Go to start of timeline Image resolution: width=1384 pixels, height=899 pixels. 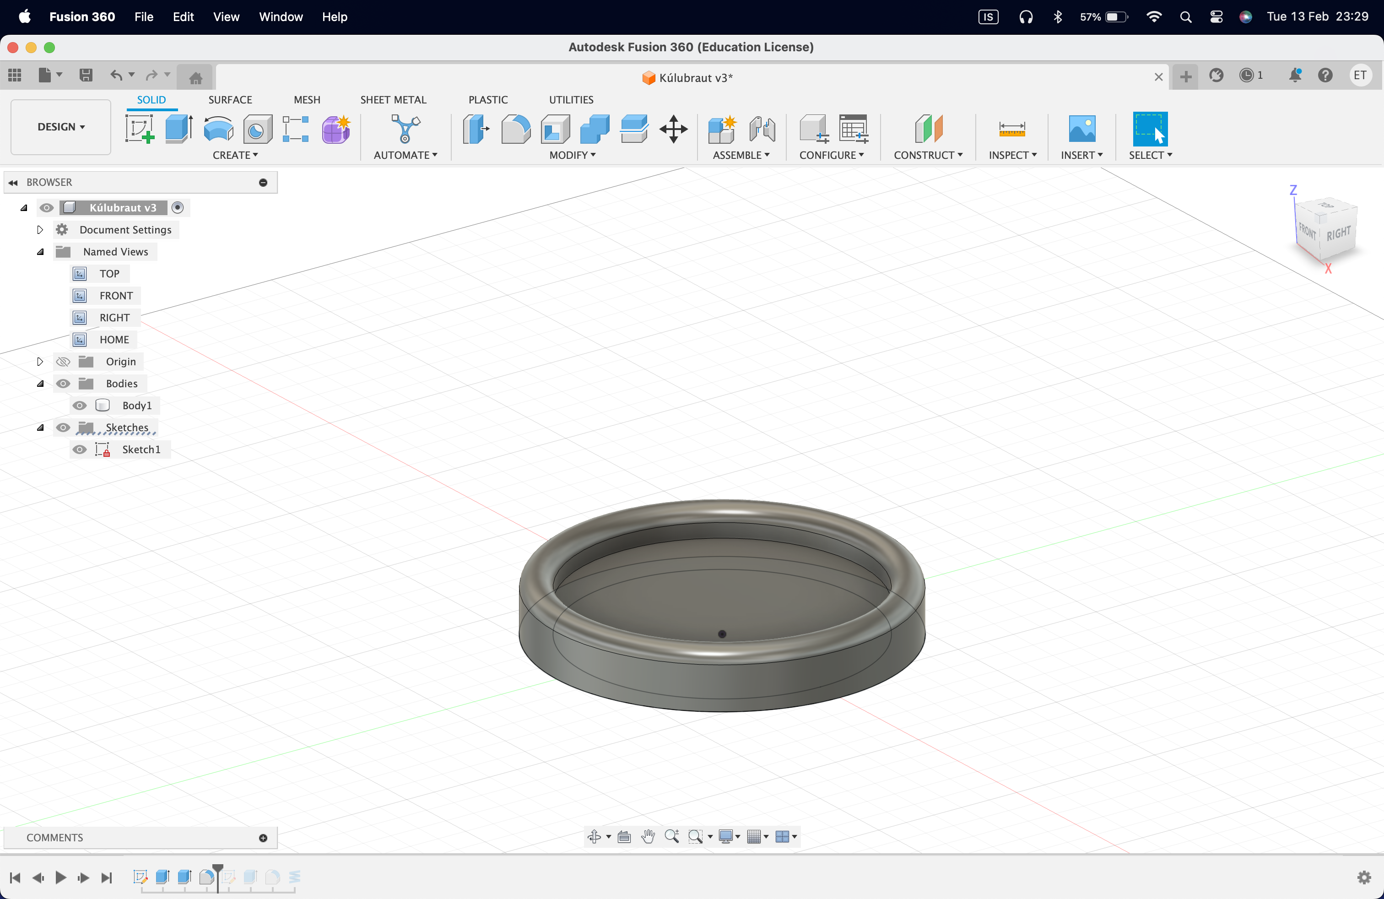coord(15,877)
